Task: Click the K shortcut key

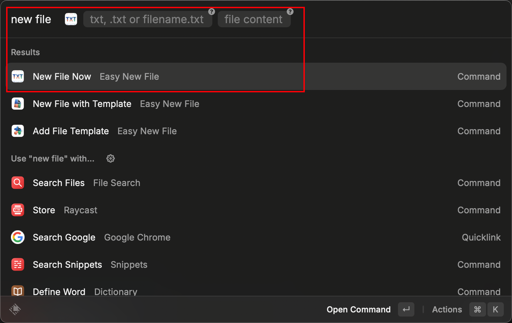Action: (496, 309)
